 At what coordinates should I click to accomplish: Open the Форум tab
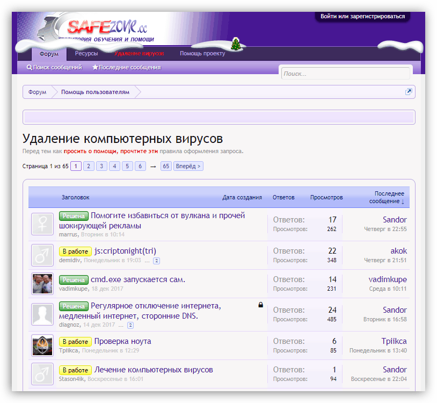coord(49,54)
